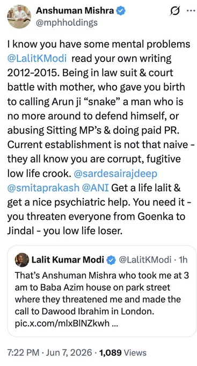
Task: Click Anshuman Mishra's verified badge
Action: pyautogui.click(x=121, y=11)
